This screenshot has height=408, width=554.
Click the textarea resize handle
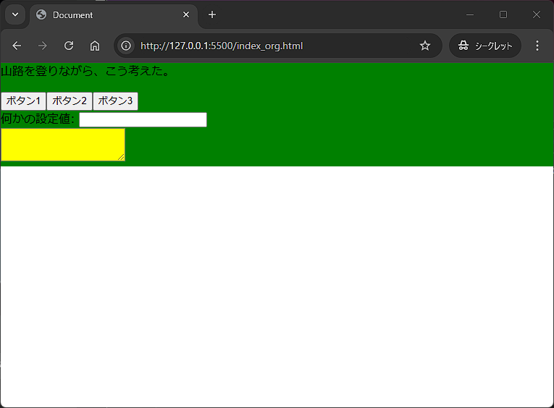(x=121, y=158)
